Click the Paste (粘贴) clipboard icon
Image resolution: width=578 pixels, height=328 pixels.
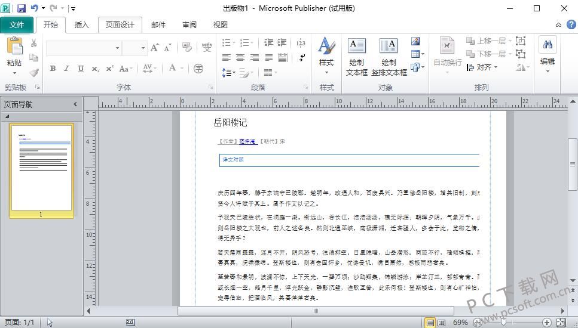pos(14,47)
